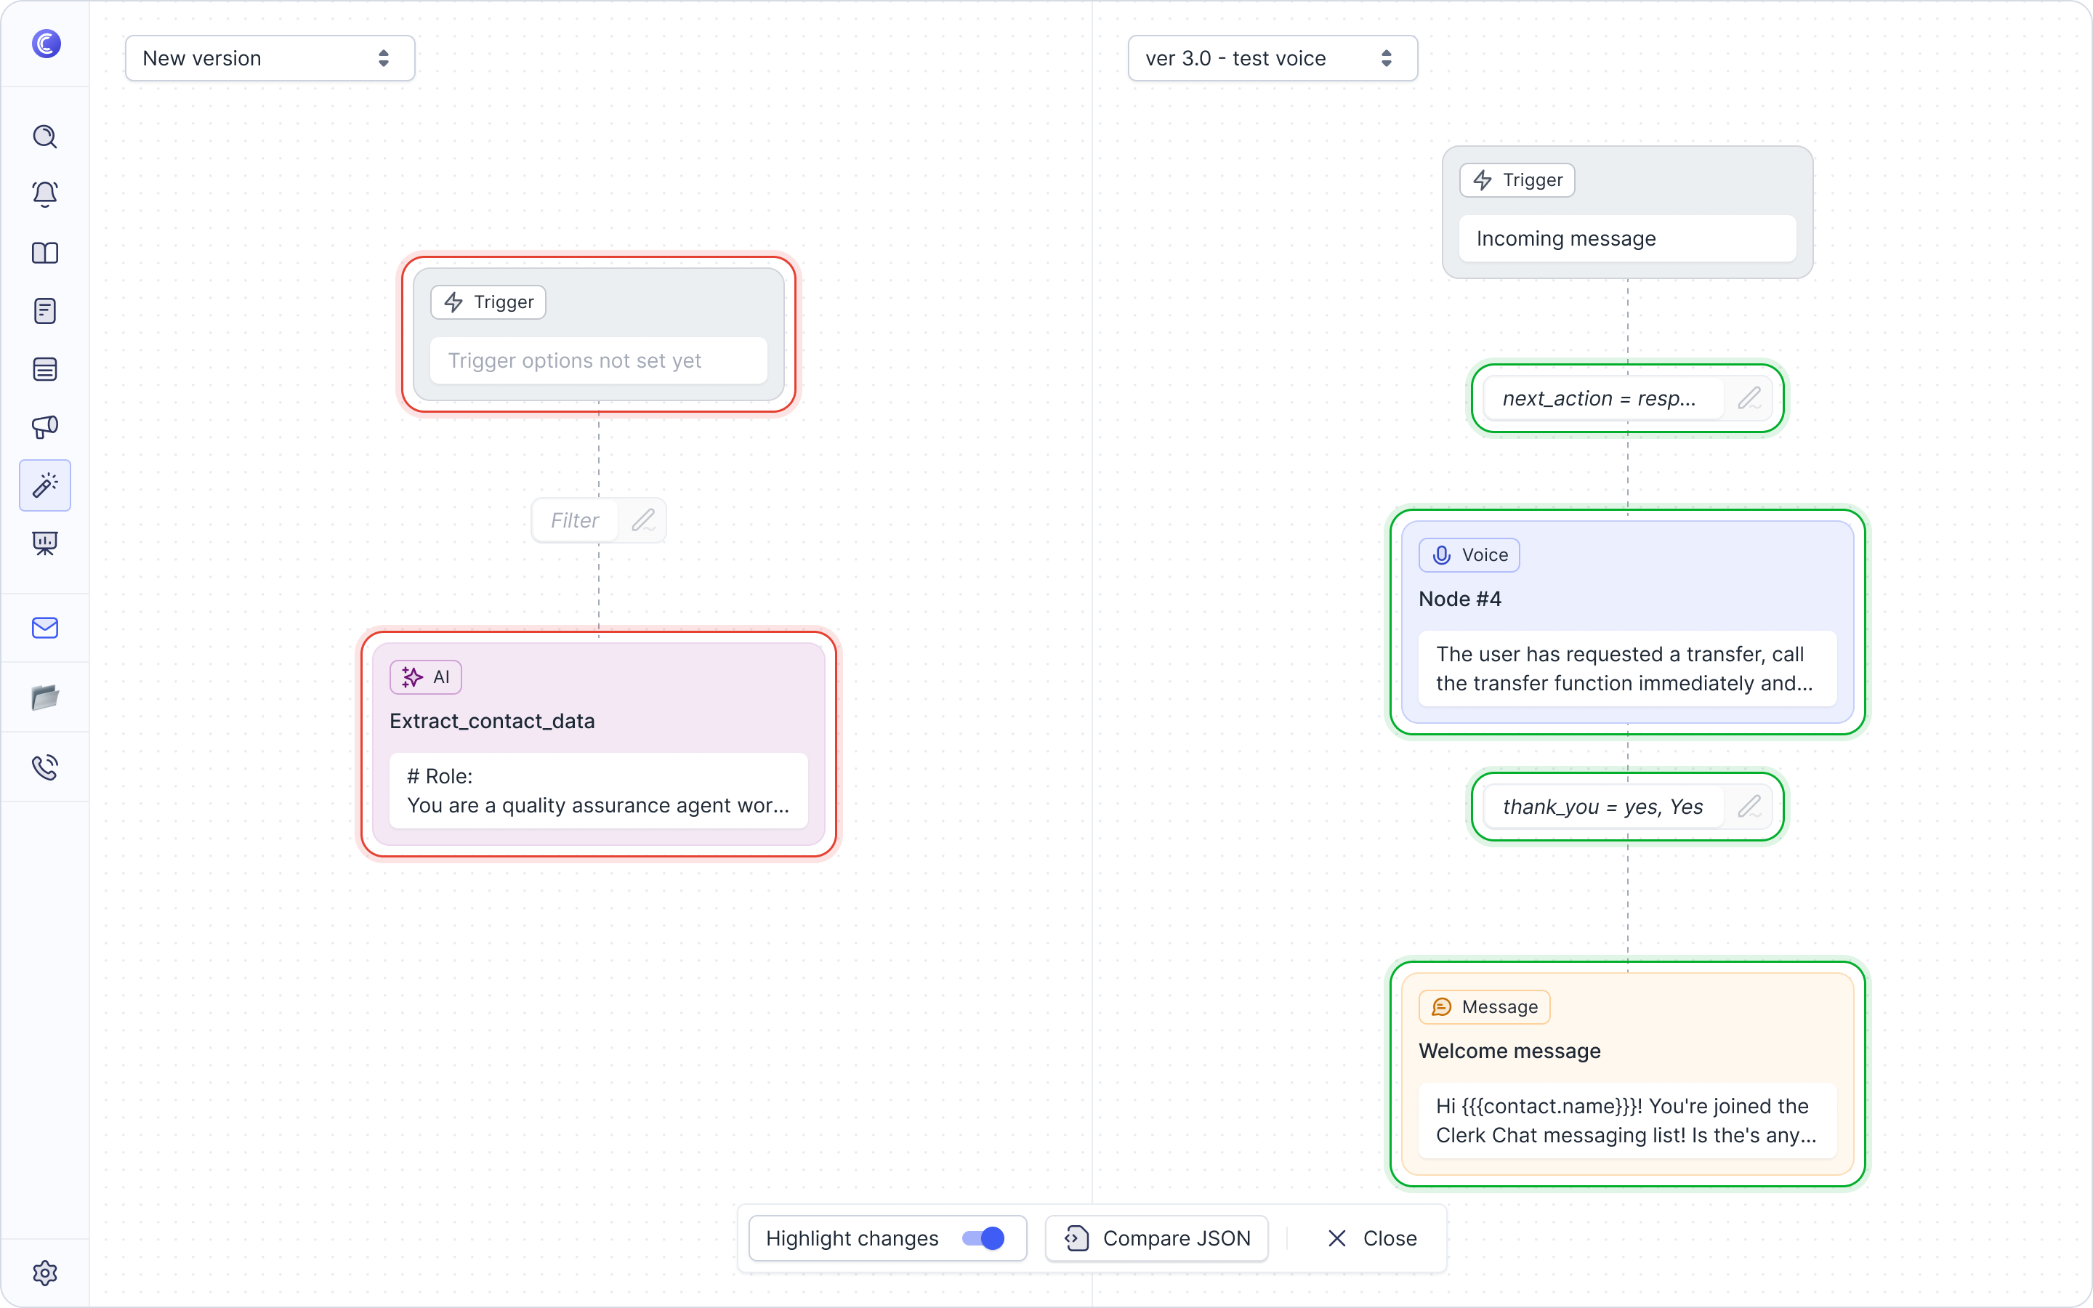Open notifications bell icon
This screenshot has width=2093, height=1308.
click(x=45, y=194)
